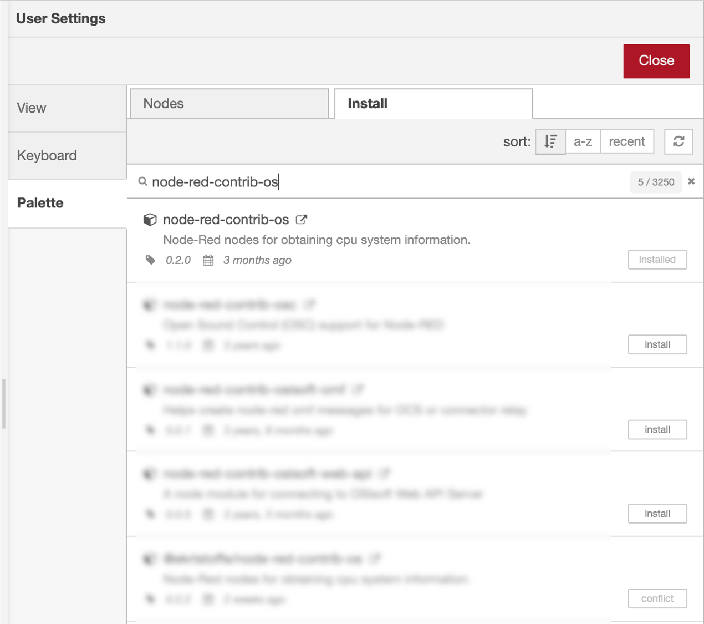704x624 pixels.
Task: Install the Open Sound Control (OSC) module
Action: [x=657, y=344]
